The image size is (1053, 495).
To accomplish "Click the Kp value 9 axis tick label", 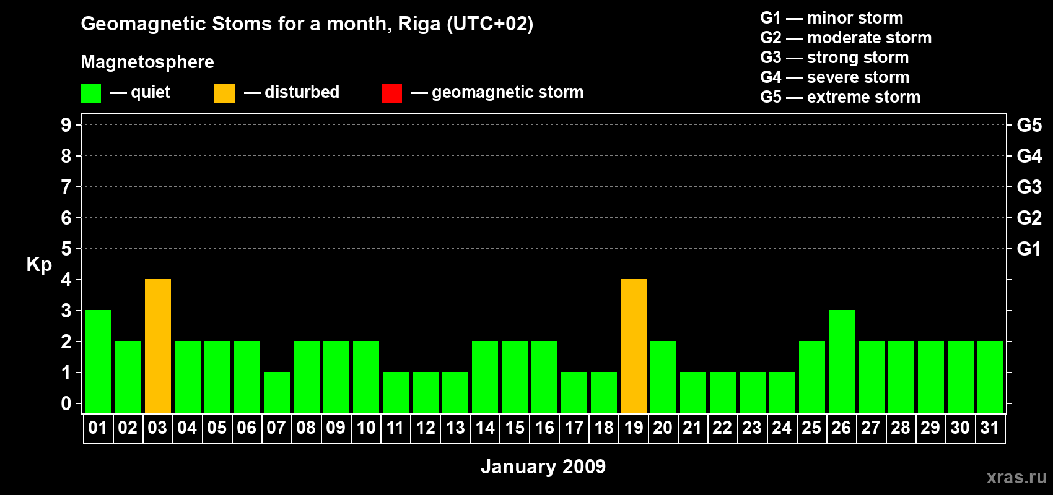I will click(66, 125).
